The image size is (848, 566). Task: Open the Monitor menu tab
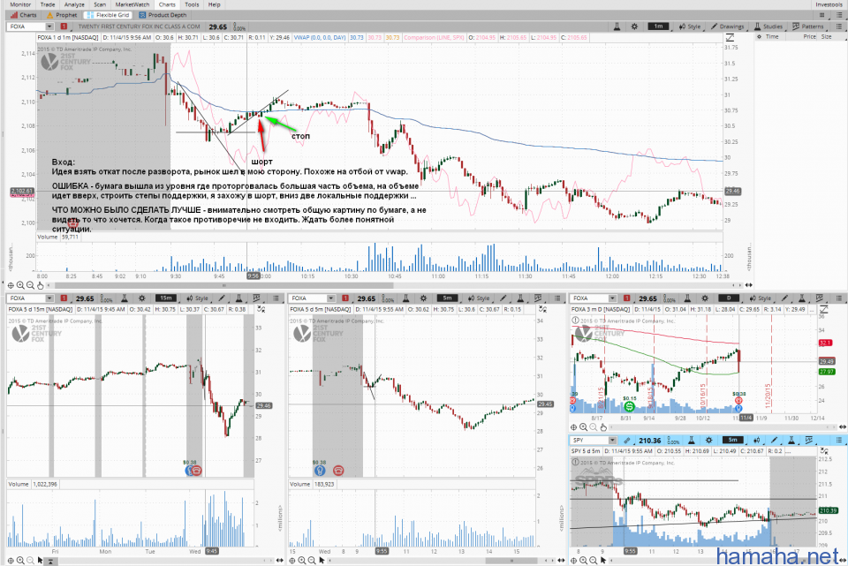point(20,4)
